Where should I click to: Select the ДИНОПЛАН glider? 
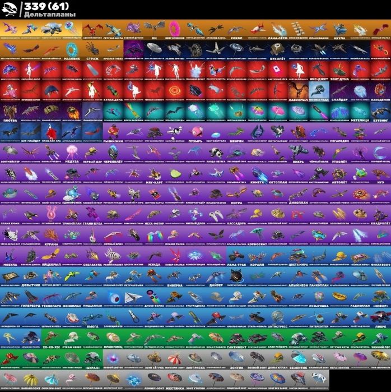pyautogui.click(x=298, y=194)
